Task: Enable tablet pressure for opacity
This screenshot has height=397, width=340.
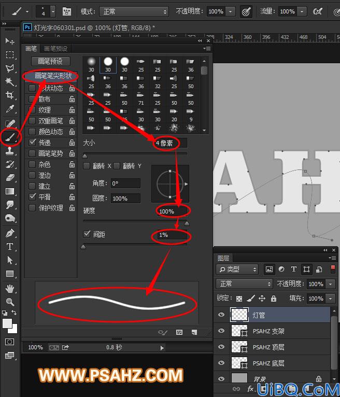Action: pyautogui.click(x=246, y=11)
